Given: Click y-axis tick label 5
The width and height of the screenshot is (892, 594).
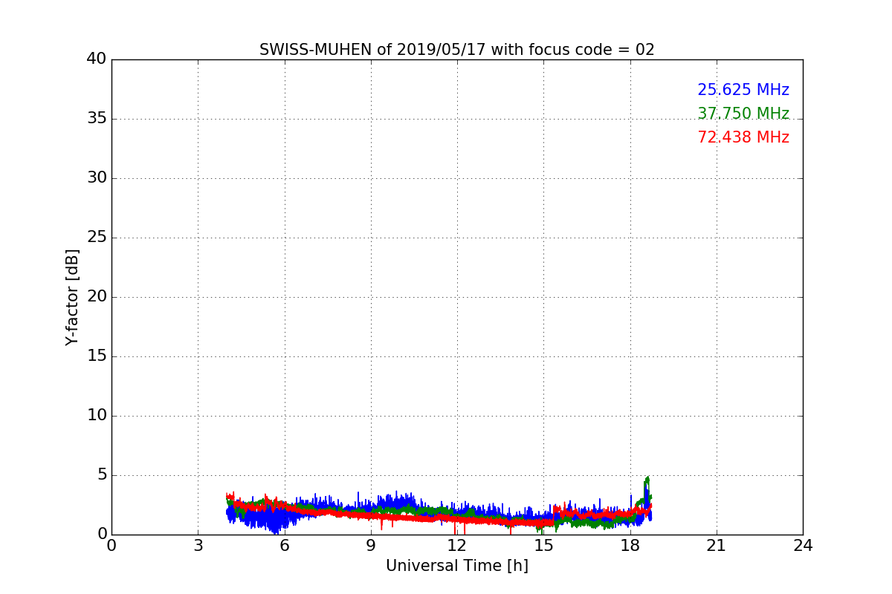Looking at the screenshot, I should point(102,475).
